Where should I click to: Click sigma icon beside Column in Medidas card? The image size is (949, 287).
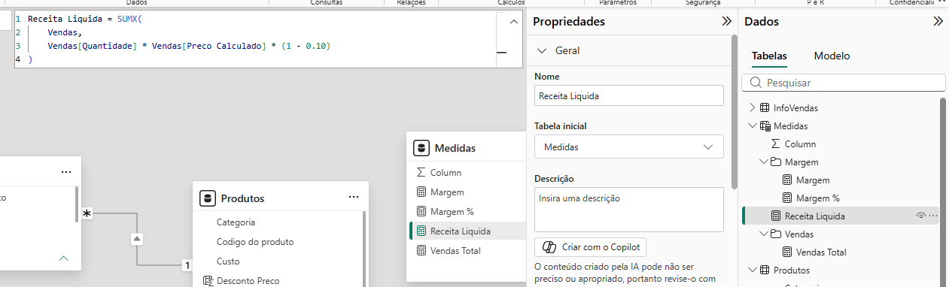click(x=421, y=173)
